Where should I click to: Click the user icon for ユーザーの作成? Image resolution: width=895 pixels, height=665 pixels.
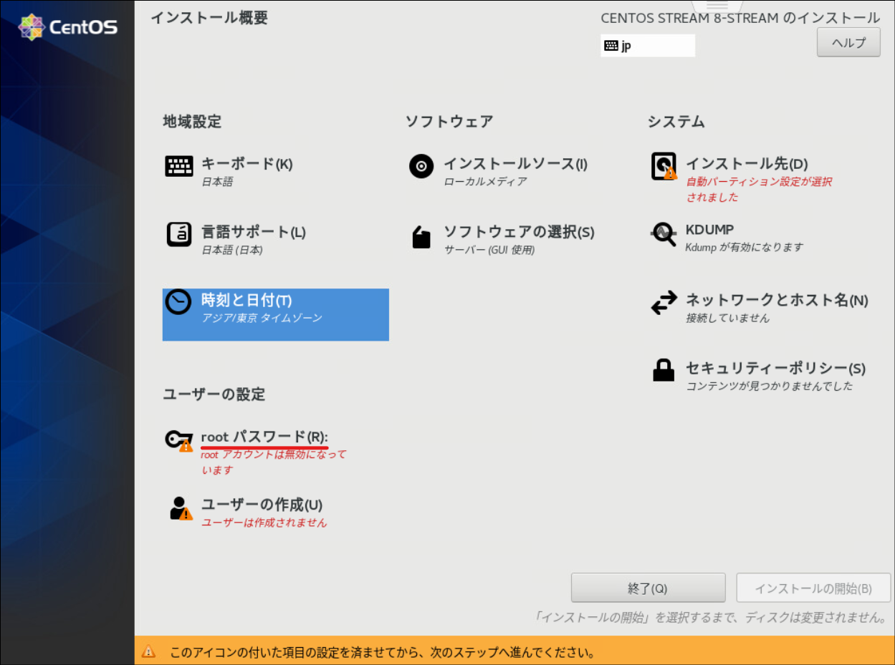[x=181, y=508]
